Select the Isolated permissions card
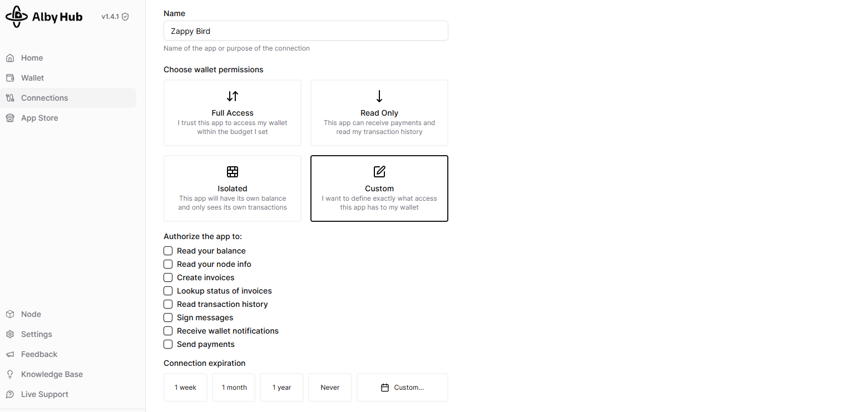The width and height of the screenshot is (865, 412). coord(233,188)
